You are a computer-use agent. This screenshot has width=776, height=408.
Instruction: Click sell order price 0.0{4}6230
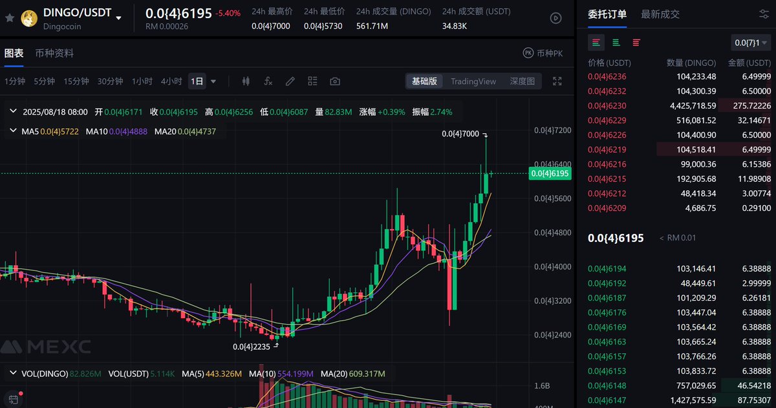[607, 105]
